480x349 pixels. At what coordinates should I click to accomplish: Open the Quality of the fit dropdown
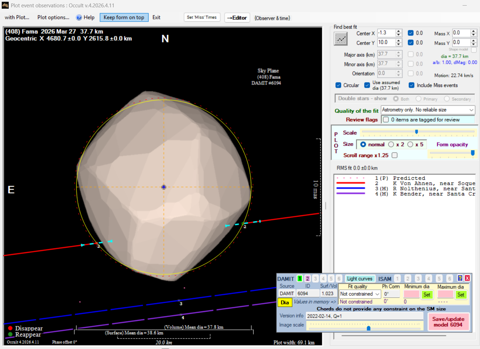coord(471,110)
